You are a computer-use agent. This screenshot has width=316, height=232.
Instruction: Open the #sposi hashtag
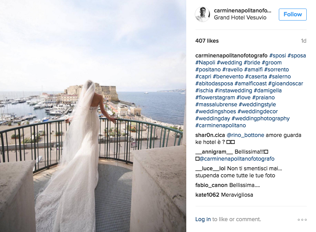278,55
